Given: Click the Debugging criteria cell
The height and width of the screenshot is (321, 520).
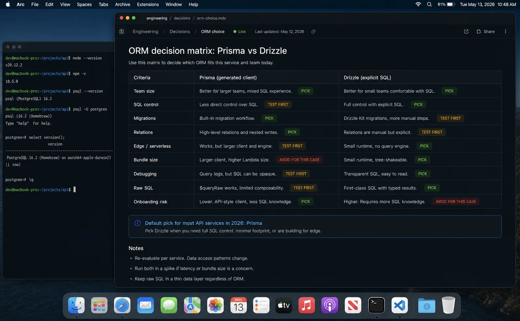Looking at the screenshot, I should [162, 174].
